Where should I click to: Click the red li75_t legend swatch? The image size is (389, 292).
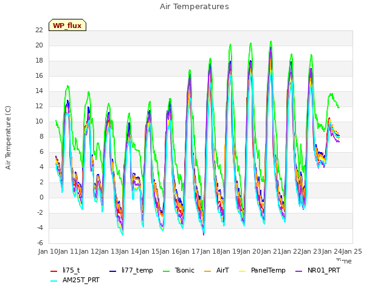[54, 271]
